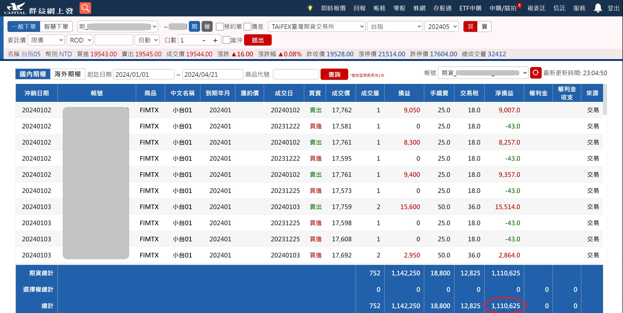Click the circled total 1,110,625 in 總計 row
This screenshot has height=313, width=623.
(x=506, y=306)
